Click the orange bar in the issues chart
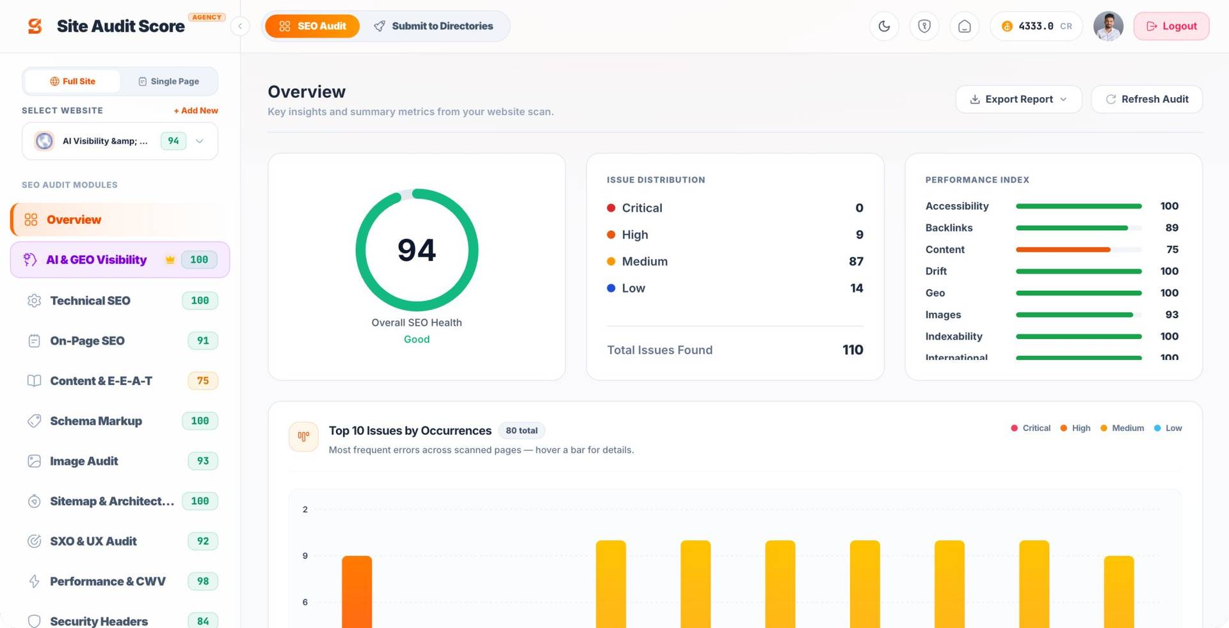 [x=357, y=592]
